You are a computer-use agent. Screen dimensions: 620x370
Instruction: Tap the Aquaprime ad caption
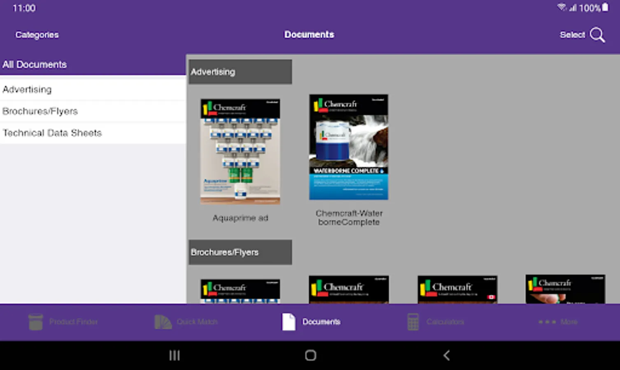240,218
